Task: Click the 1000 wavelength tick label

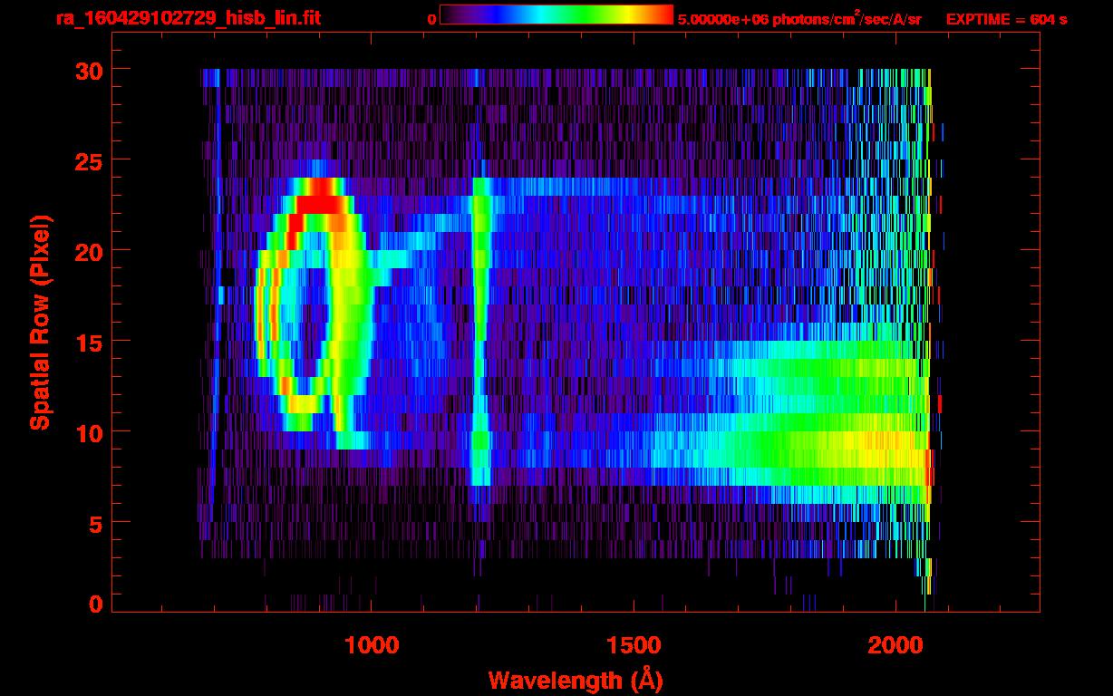Action: (x=372, y=645)
